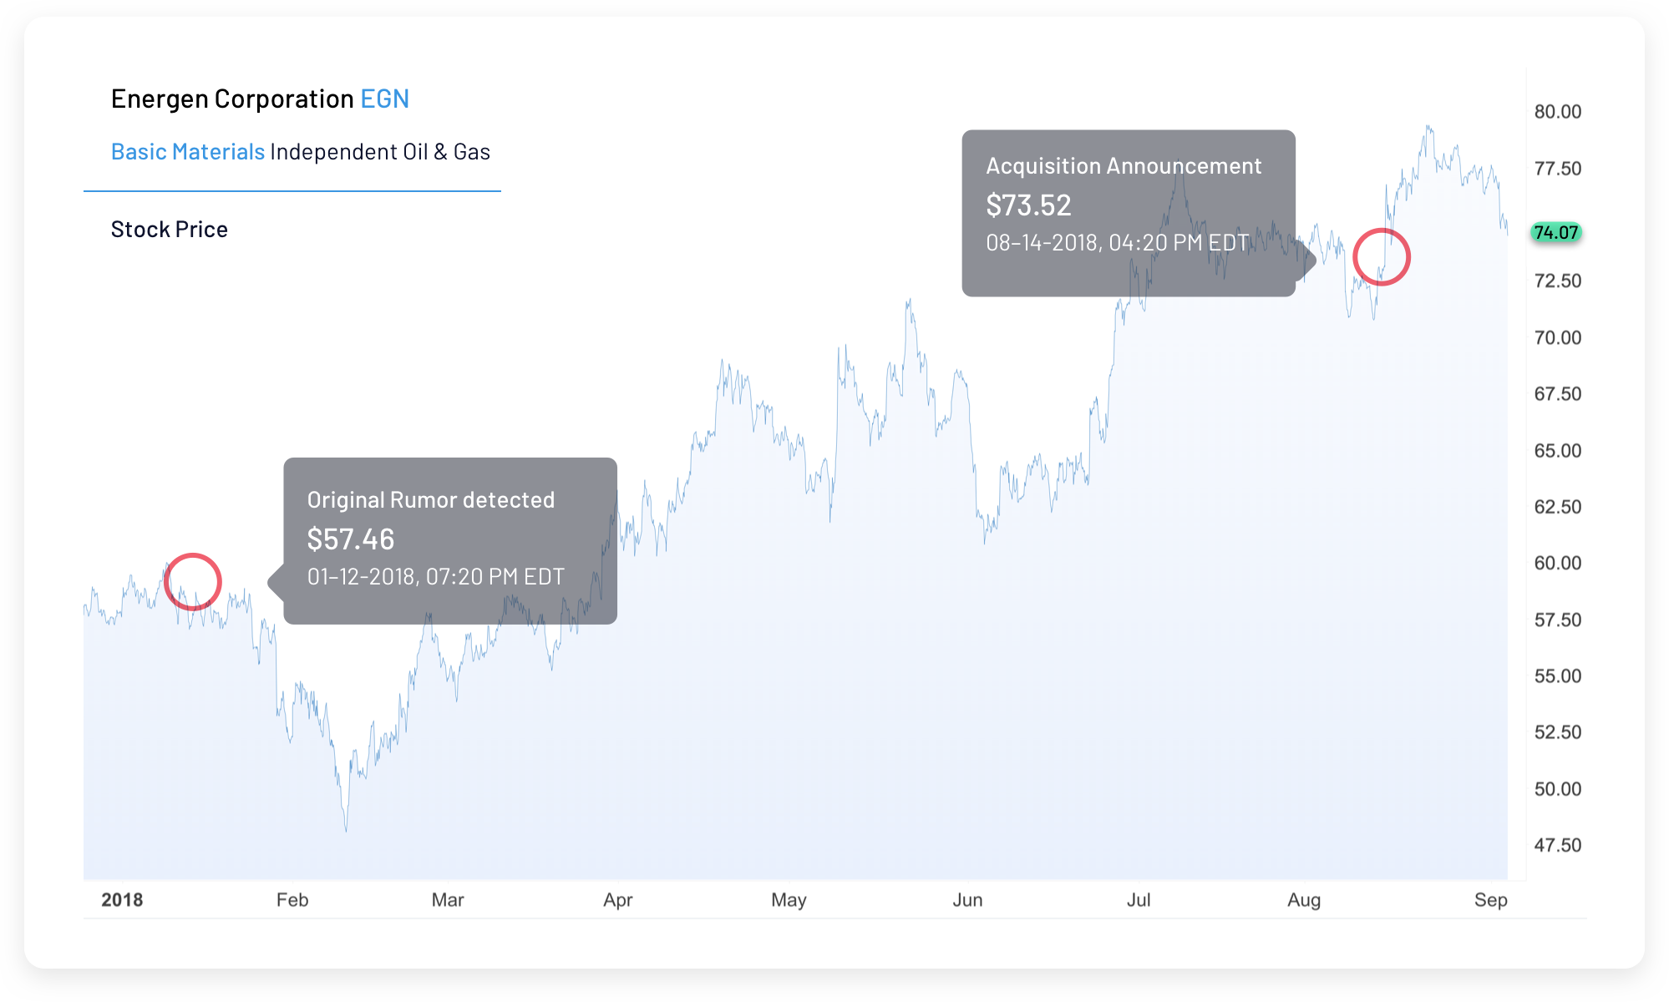Open the Basic Materials sector link
The height and width of the screenshot is (1002, 1669).
pyautogui.click(x=187, y=152)
